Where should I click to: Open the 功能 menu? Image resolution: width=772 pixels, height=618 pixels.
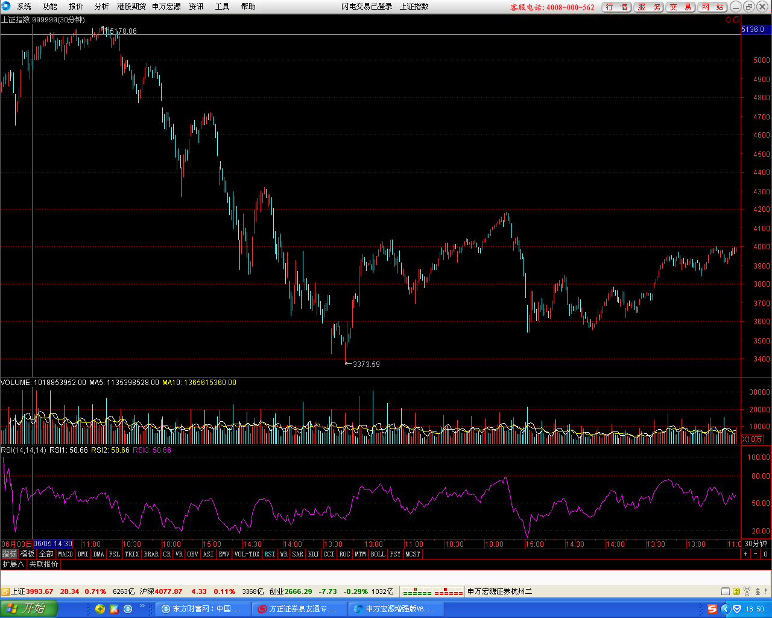pos(50,7)
